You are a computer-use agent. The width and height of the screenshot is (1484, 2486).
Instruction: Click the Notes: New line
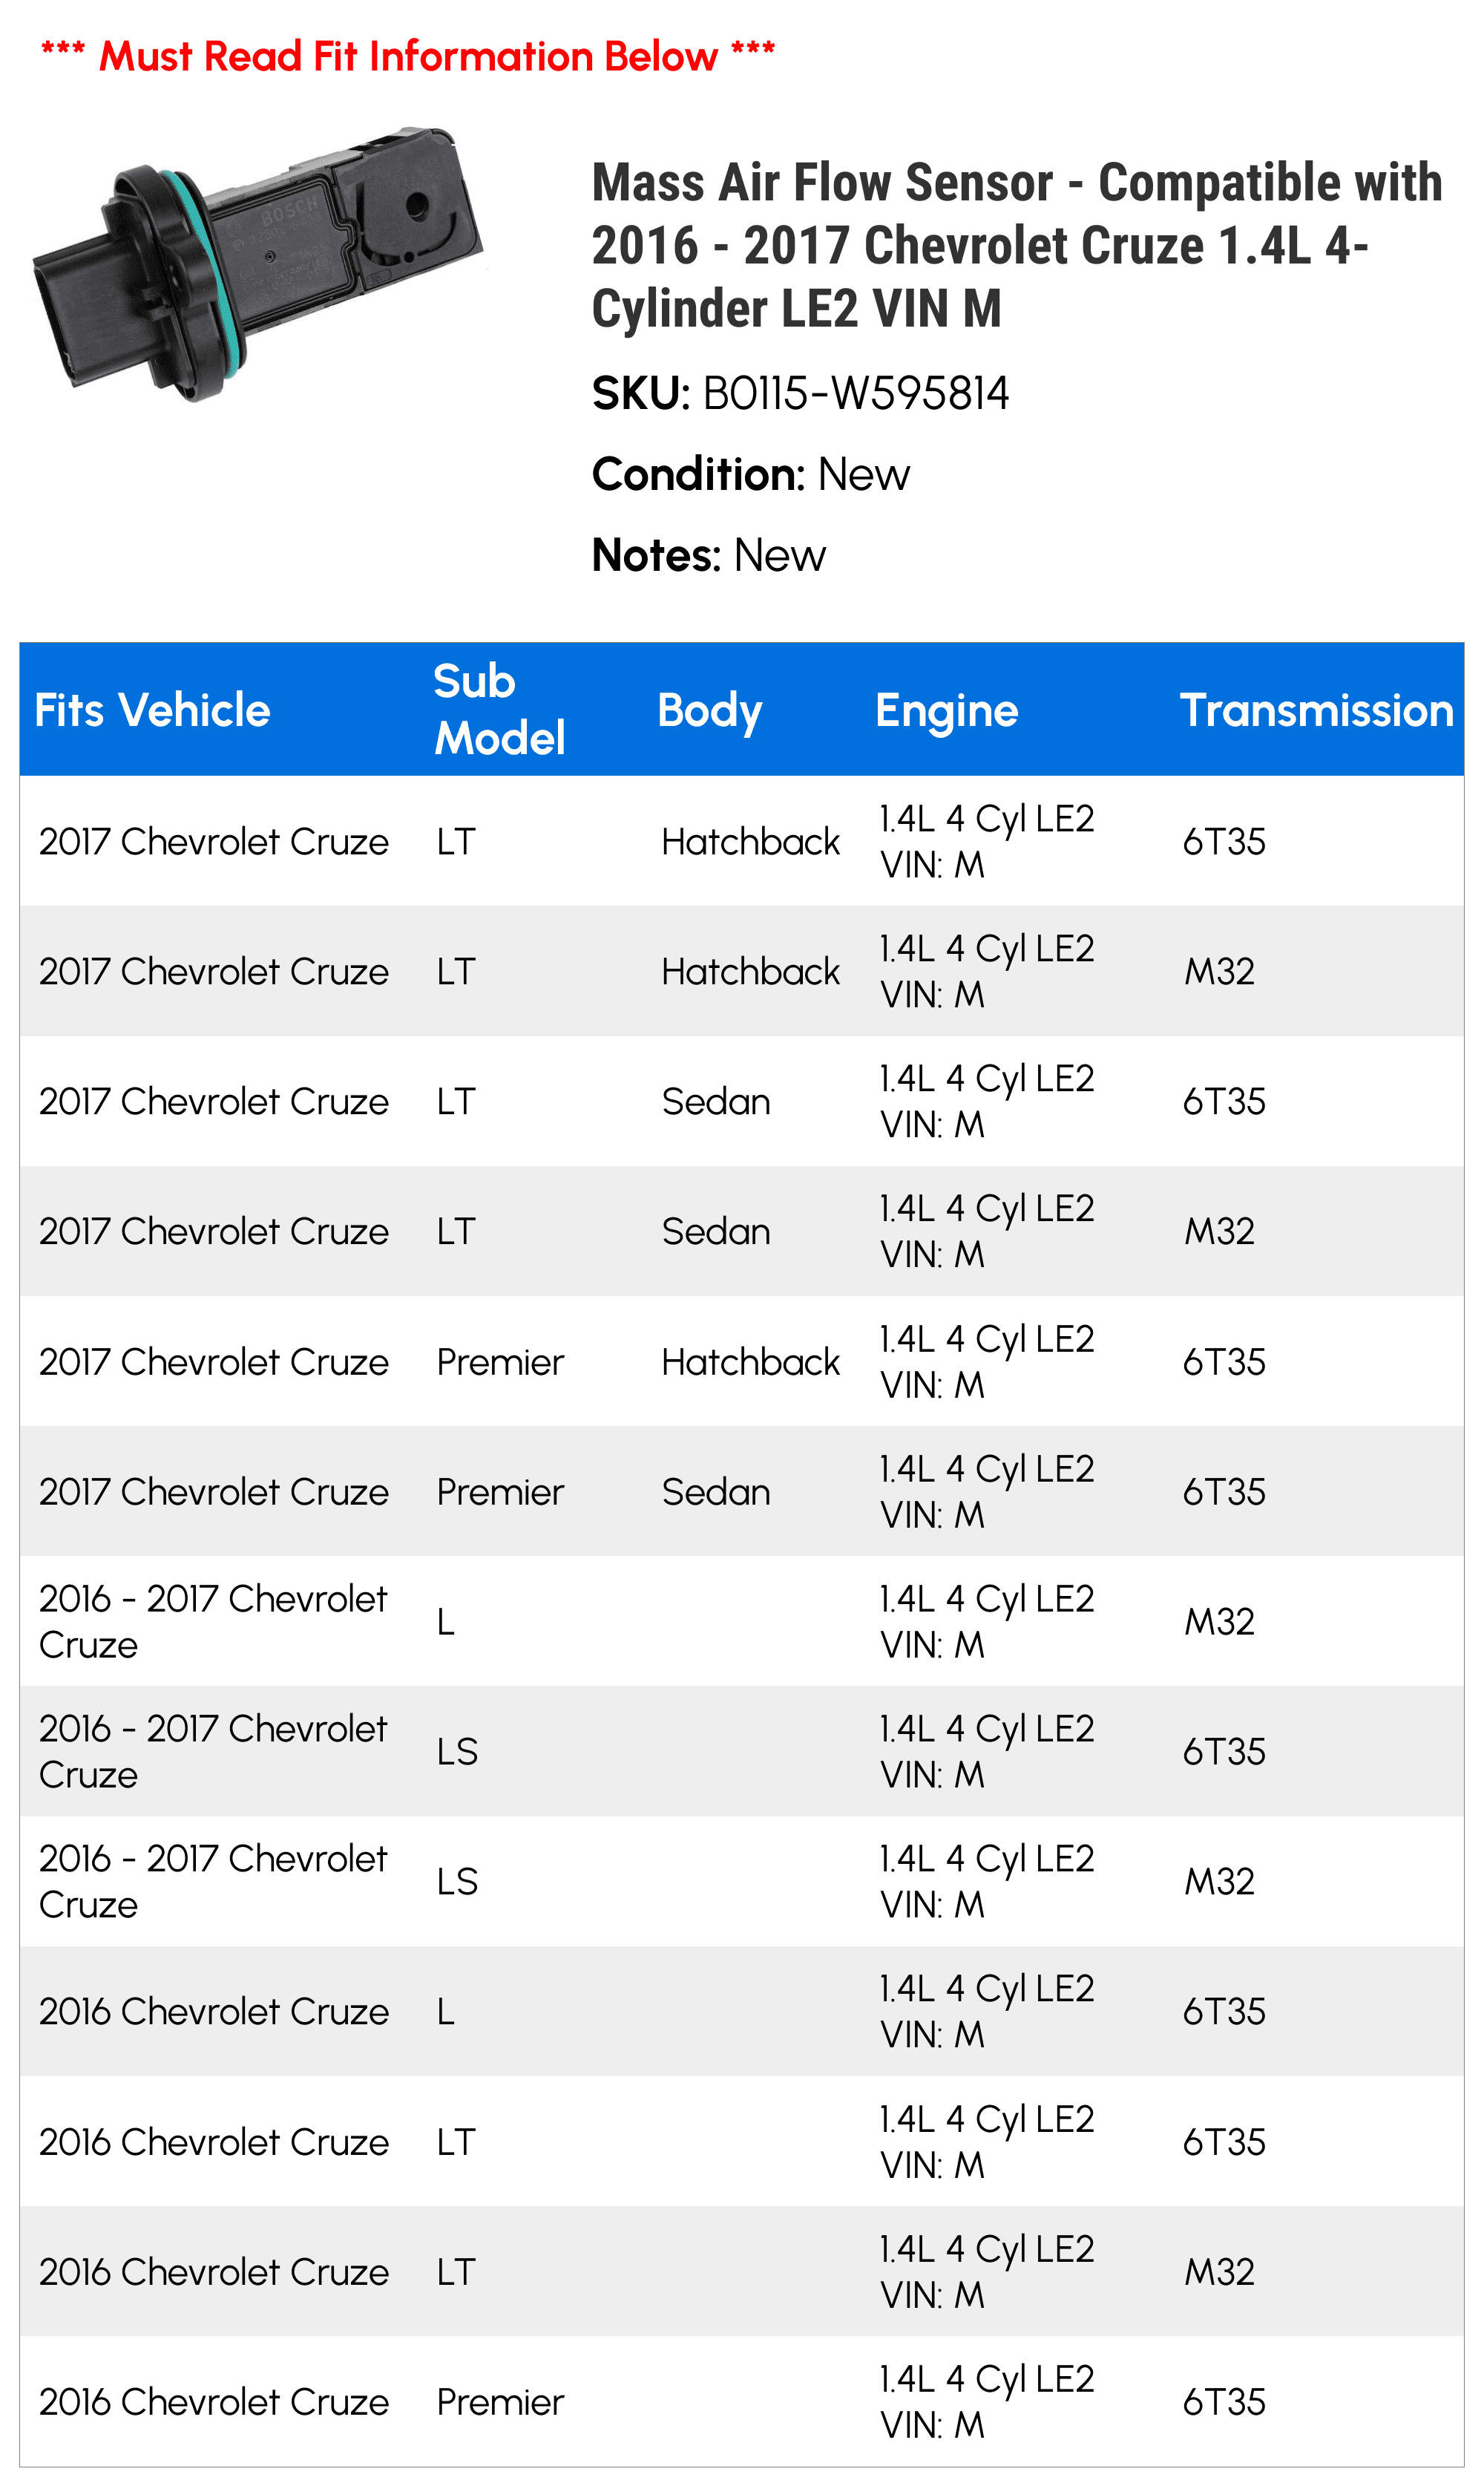click(x=708, y=555)
